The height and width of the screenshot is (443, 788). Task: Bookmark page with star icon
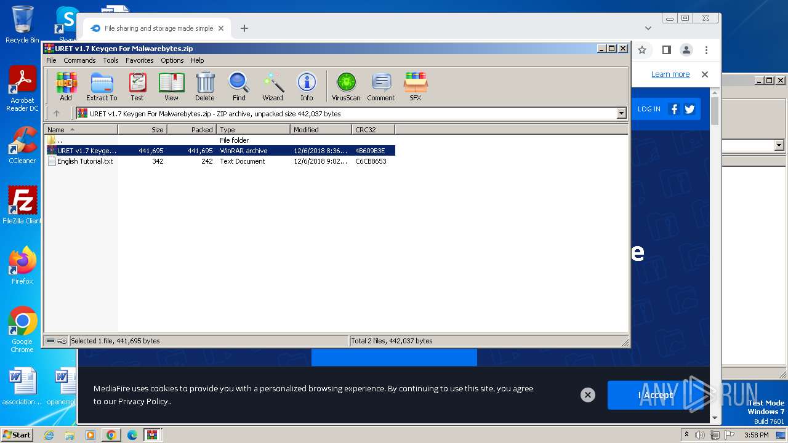[x=642, y=50]
